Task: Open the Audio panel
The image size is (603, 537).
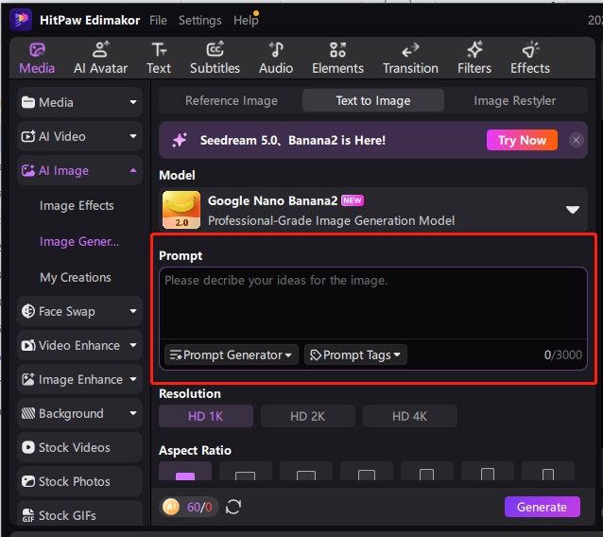Action: (x=276, y=58)
